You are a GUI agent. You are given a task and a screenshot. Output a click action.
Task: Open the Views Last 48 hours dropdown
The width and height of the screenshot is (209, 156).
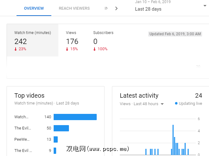[x=142, y=104]
